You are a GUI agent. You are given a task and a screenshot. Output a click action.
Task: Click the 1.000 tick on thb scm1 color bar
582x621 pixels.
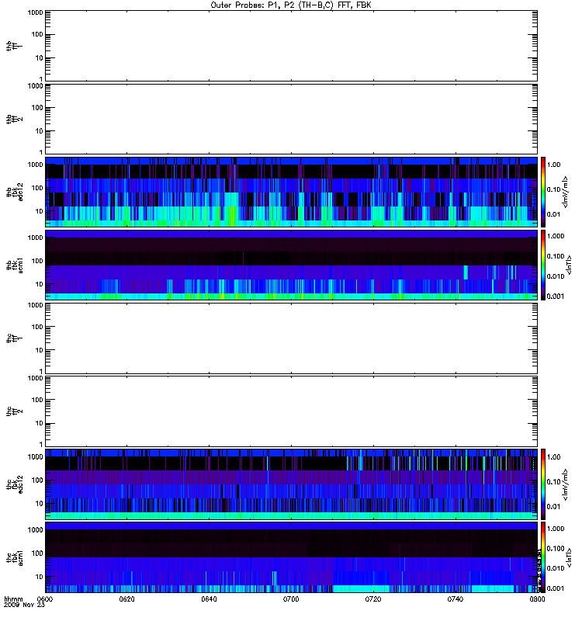tap(556, 236)
